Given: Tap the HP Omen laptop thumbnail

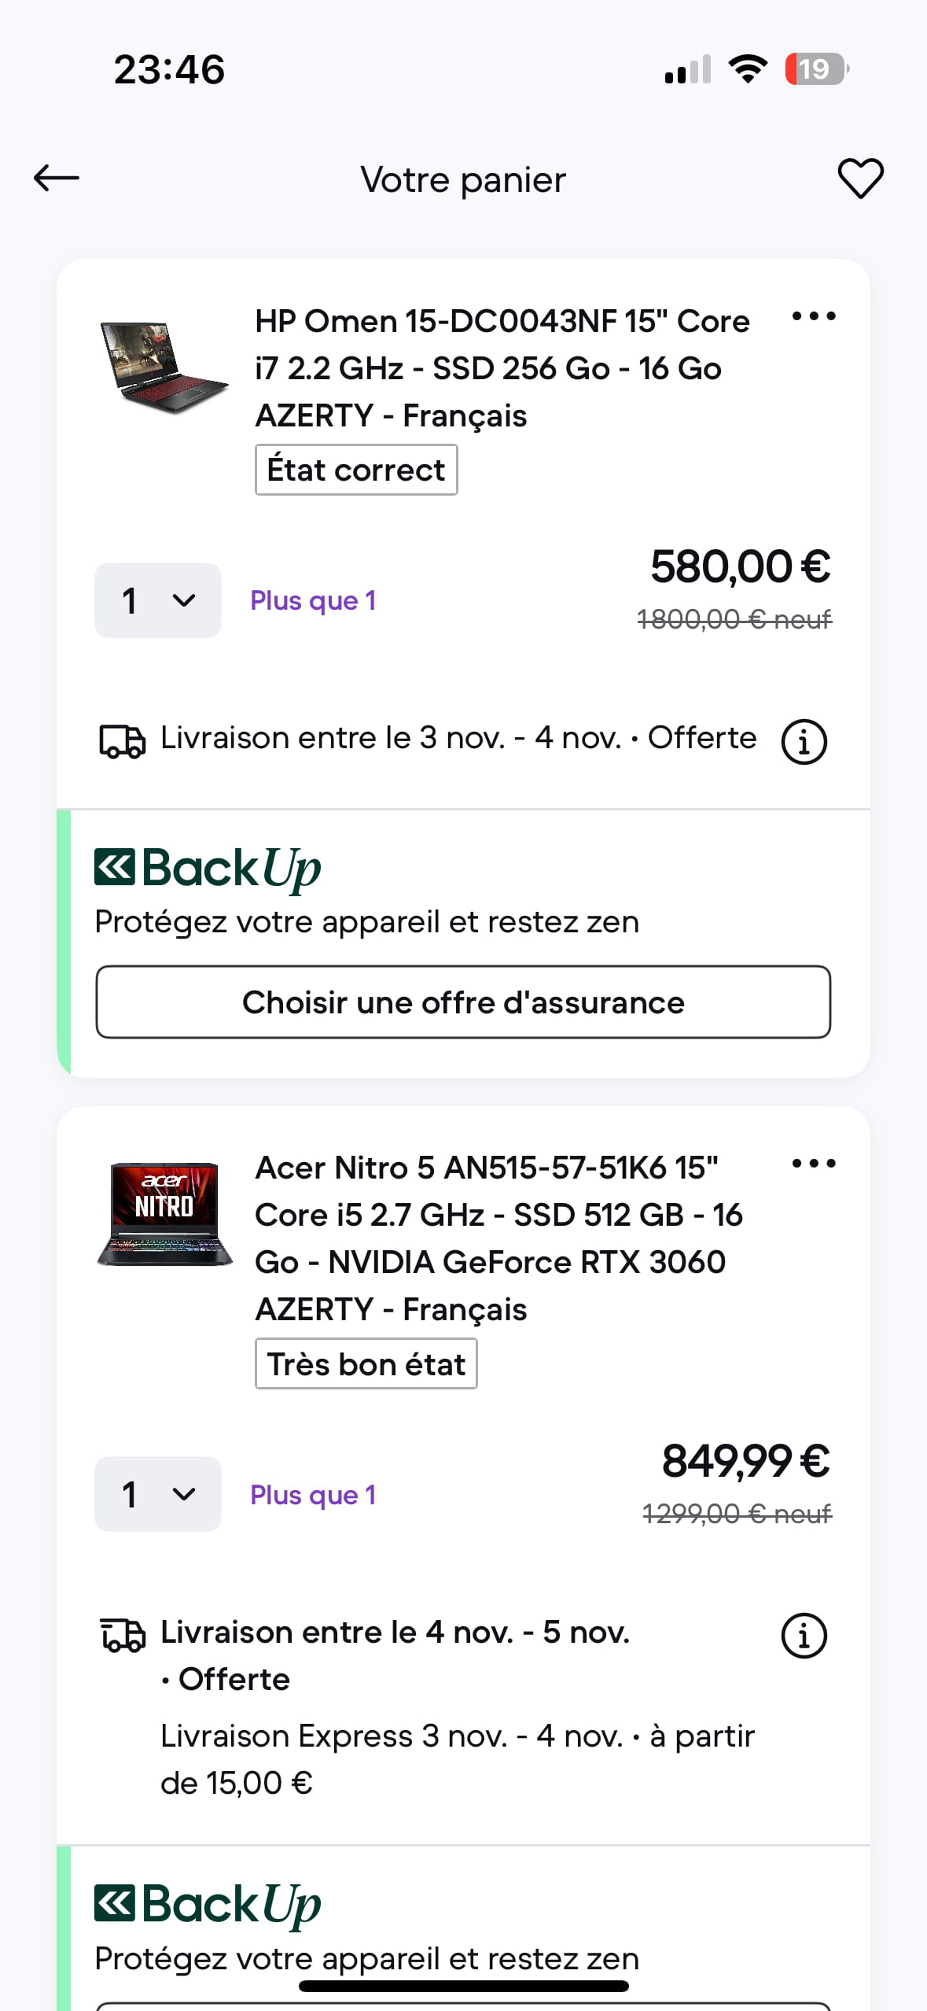Looking at the screenshot, I should 164,367.
